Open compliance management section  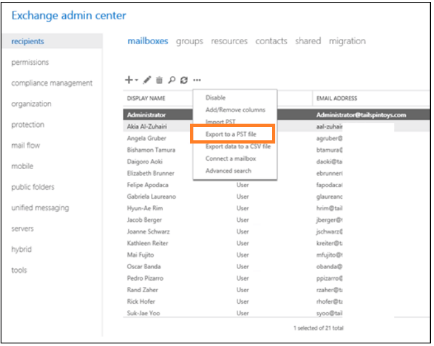[x=52, y=83]
